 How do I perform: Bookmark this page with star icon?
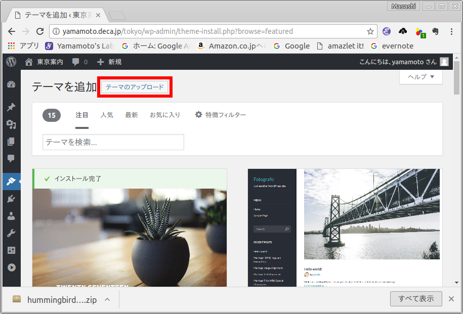370,31
